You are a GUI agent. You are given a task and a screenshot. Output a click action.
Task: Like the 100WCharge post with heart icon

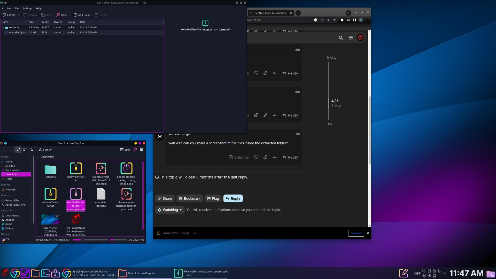[256, 157]
